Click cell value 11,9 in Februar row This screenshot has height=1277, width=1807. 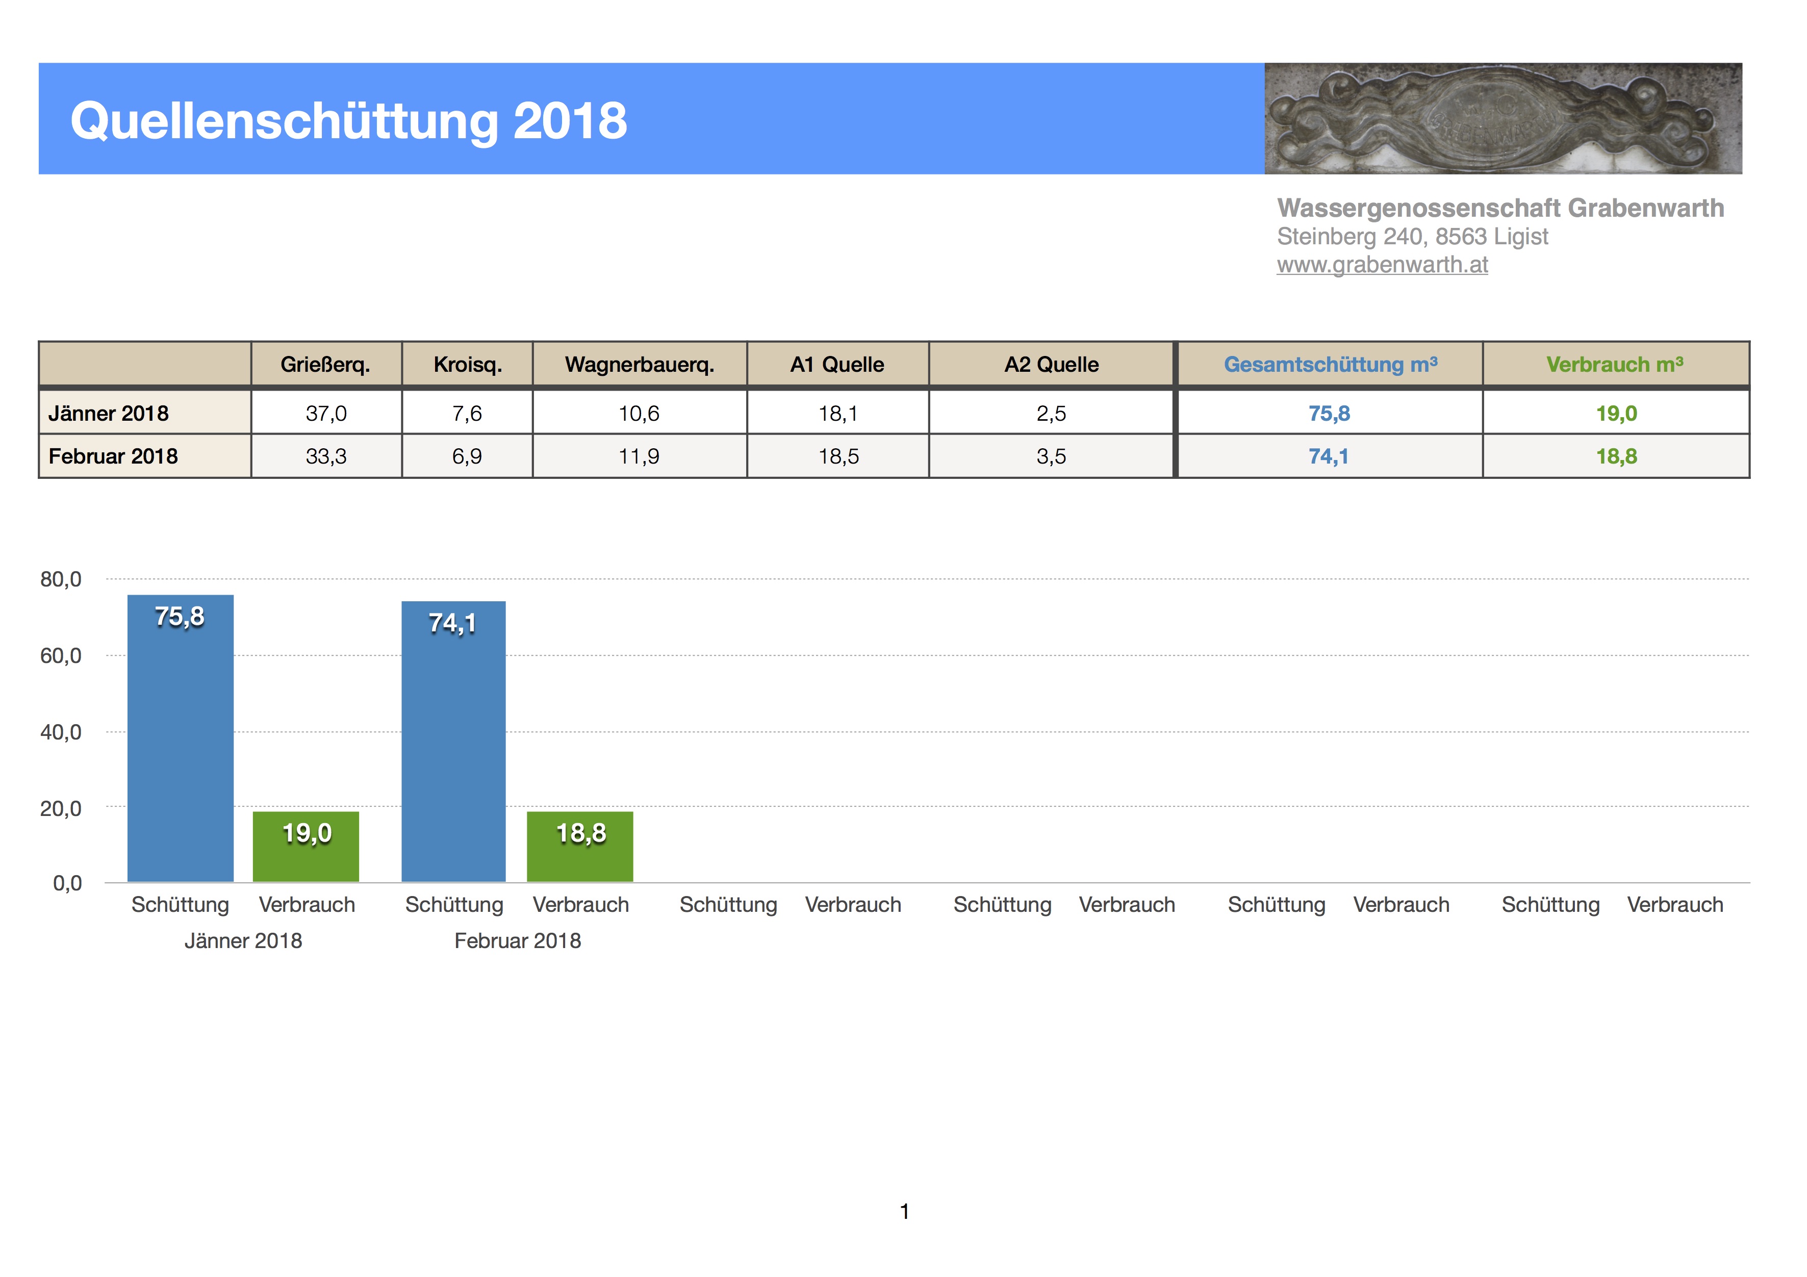click(638, 456)
